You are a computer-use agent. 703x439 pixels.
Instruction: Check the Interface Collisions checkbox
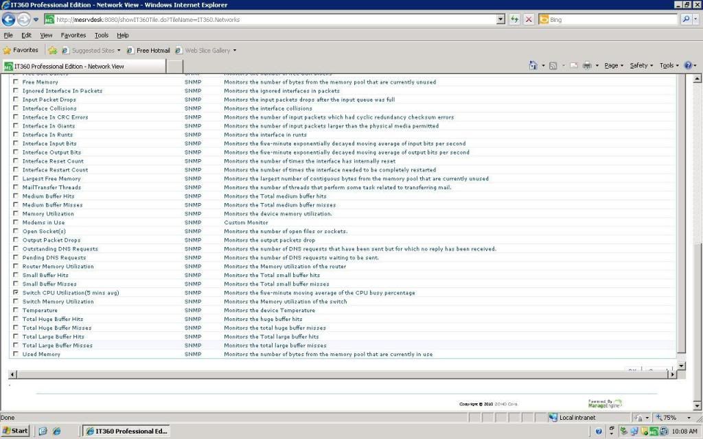click(16, 108)
